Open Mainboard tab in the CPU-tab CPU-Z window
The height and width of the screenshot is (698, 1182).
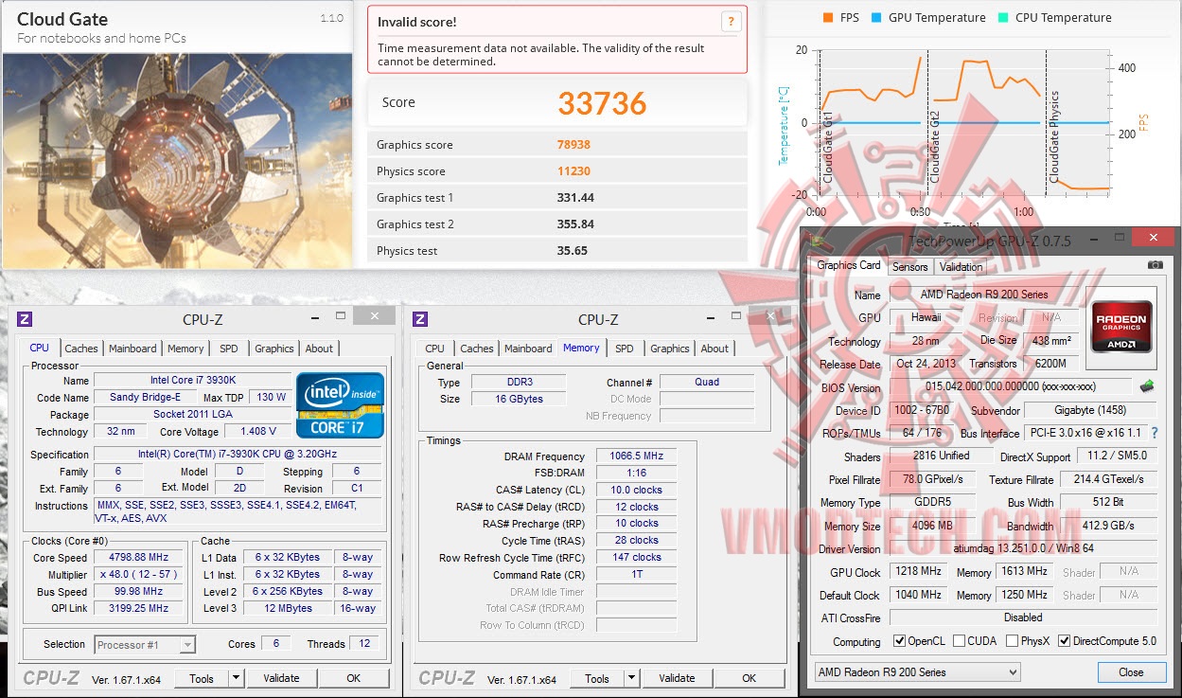click(132, 349)
